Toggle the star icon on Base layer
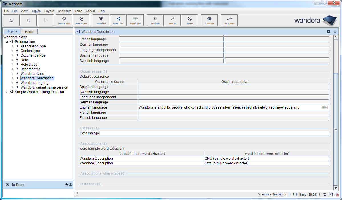342x200 pixels. [66, 185]
